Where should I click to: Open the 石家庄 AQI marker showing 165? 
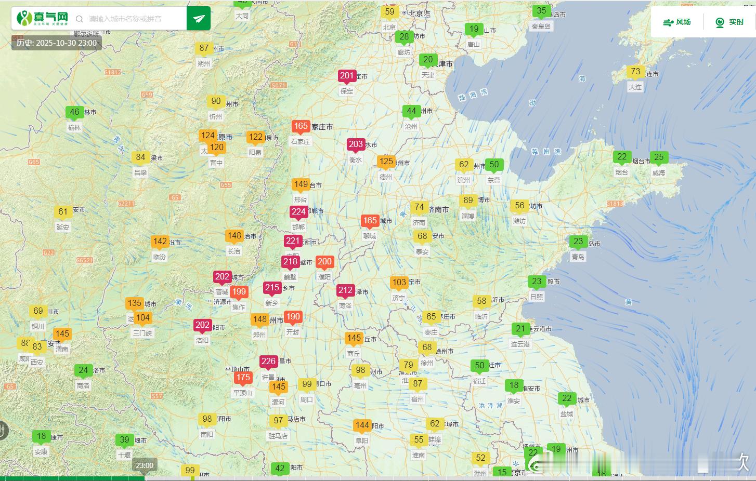[x=301, y=127]
